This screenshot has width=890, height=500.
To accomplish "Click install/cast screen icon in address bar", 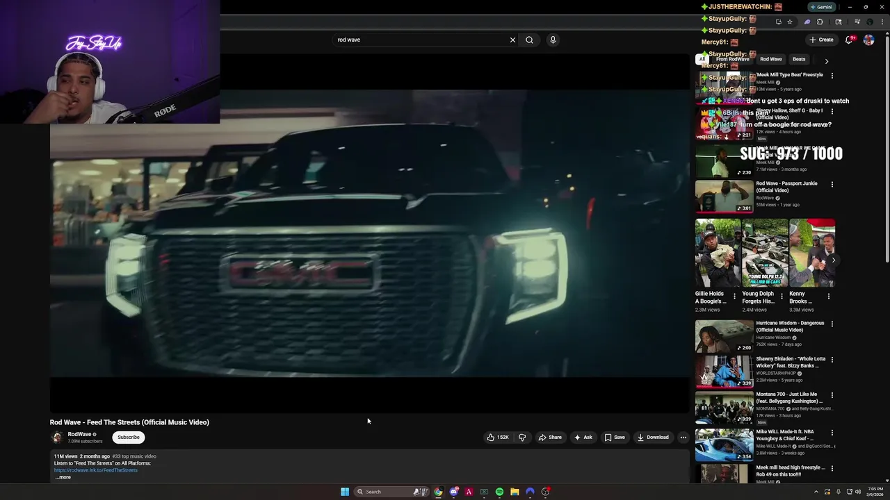I will pos(778,22).
